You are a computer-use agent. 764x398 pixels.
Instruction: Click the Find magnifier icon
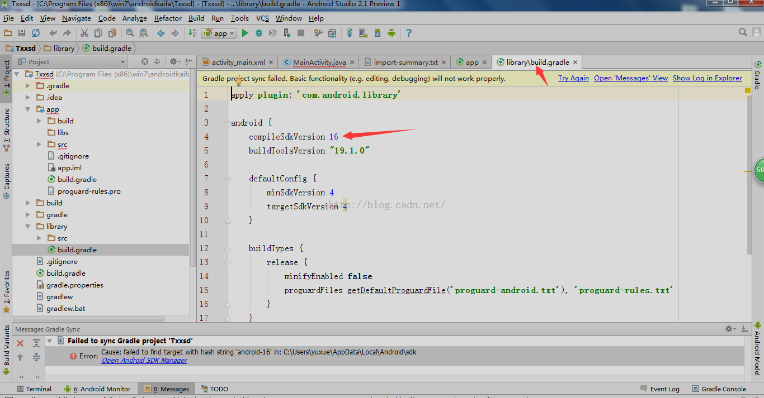coord(130,33)
